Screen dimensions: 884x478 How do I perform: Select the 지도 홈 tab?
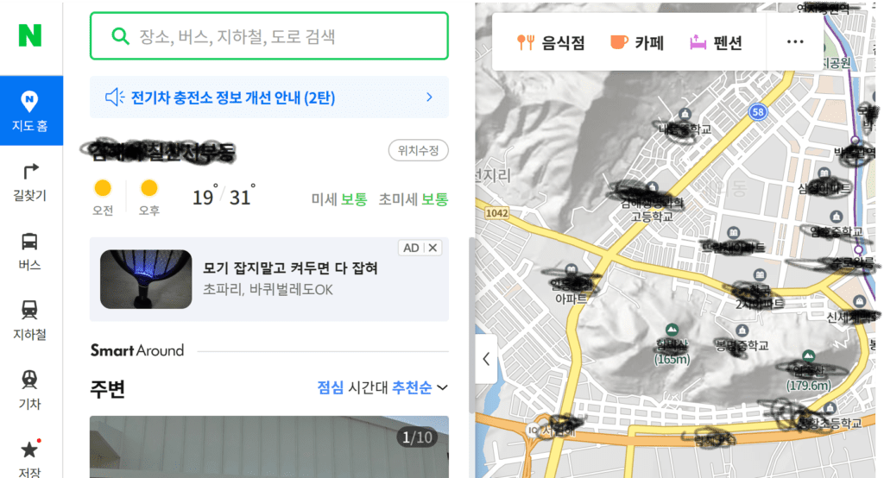31,110
